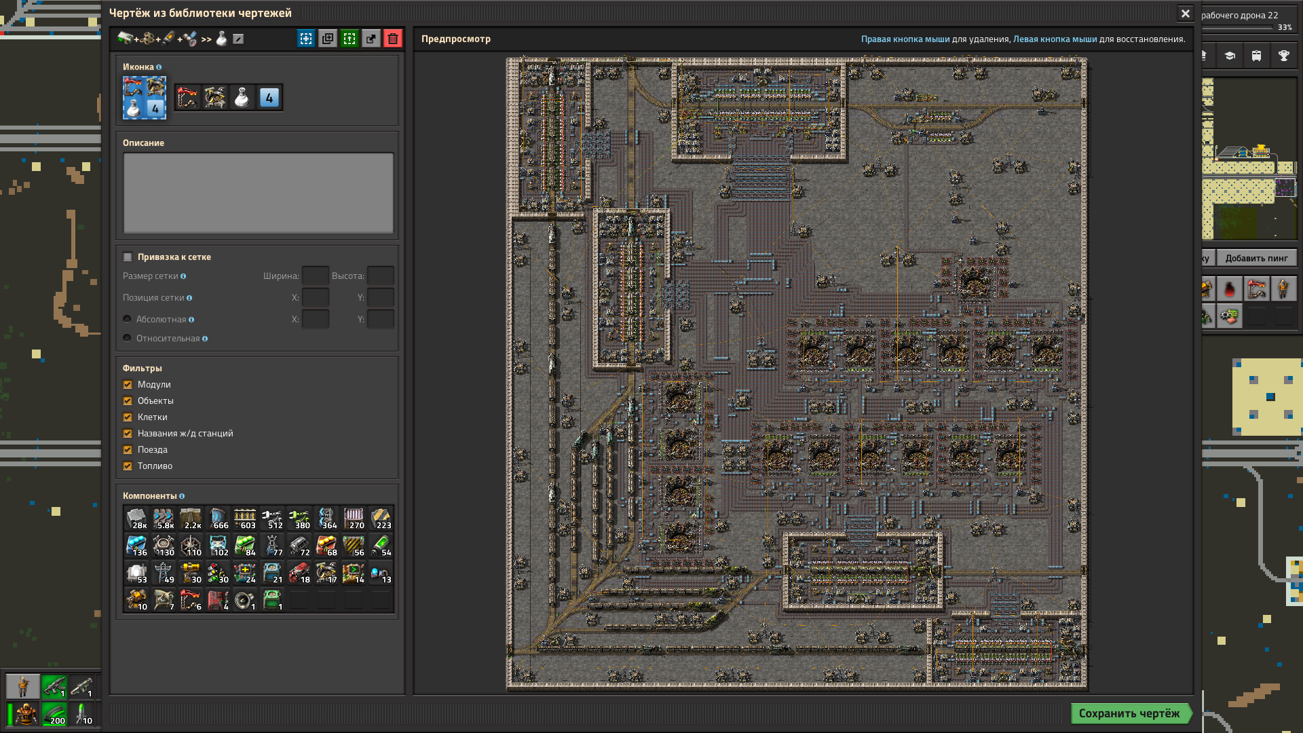This screenshot has height=733, width=1303.
Task: Uncheck the Объекты filter
Action: [128, 401]
